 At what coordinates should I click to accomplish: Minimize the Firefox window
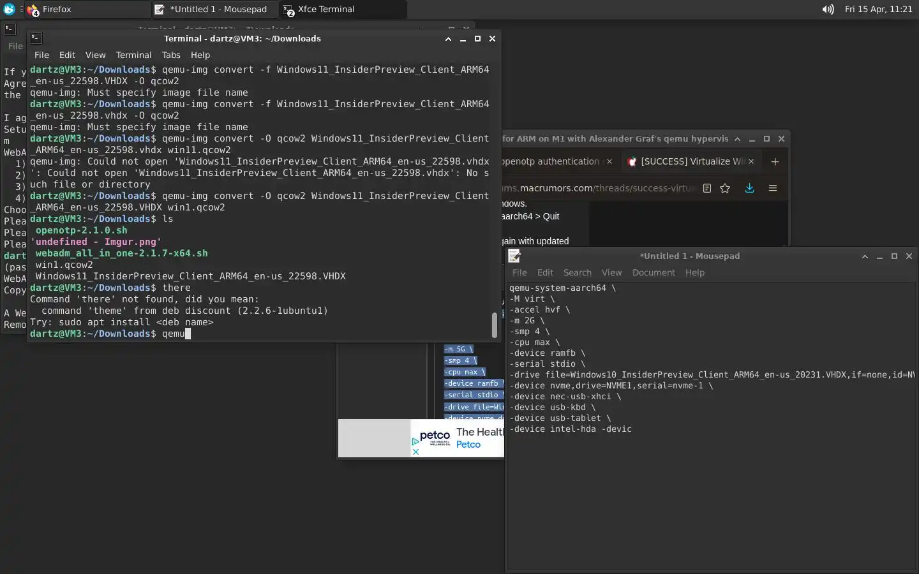[x=752, y=138]
